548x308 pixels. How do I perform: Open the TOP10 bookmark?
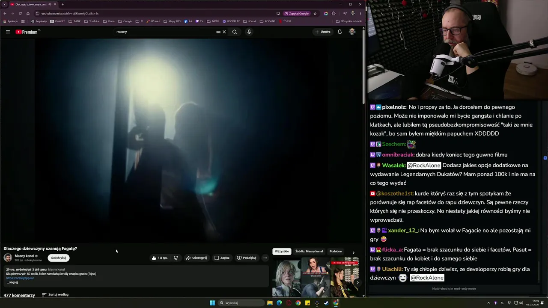[x=285, y=21]
